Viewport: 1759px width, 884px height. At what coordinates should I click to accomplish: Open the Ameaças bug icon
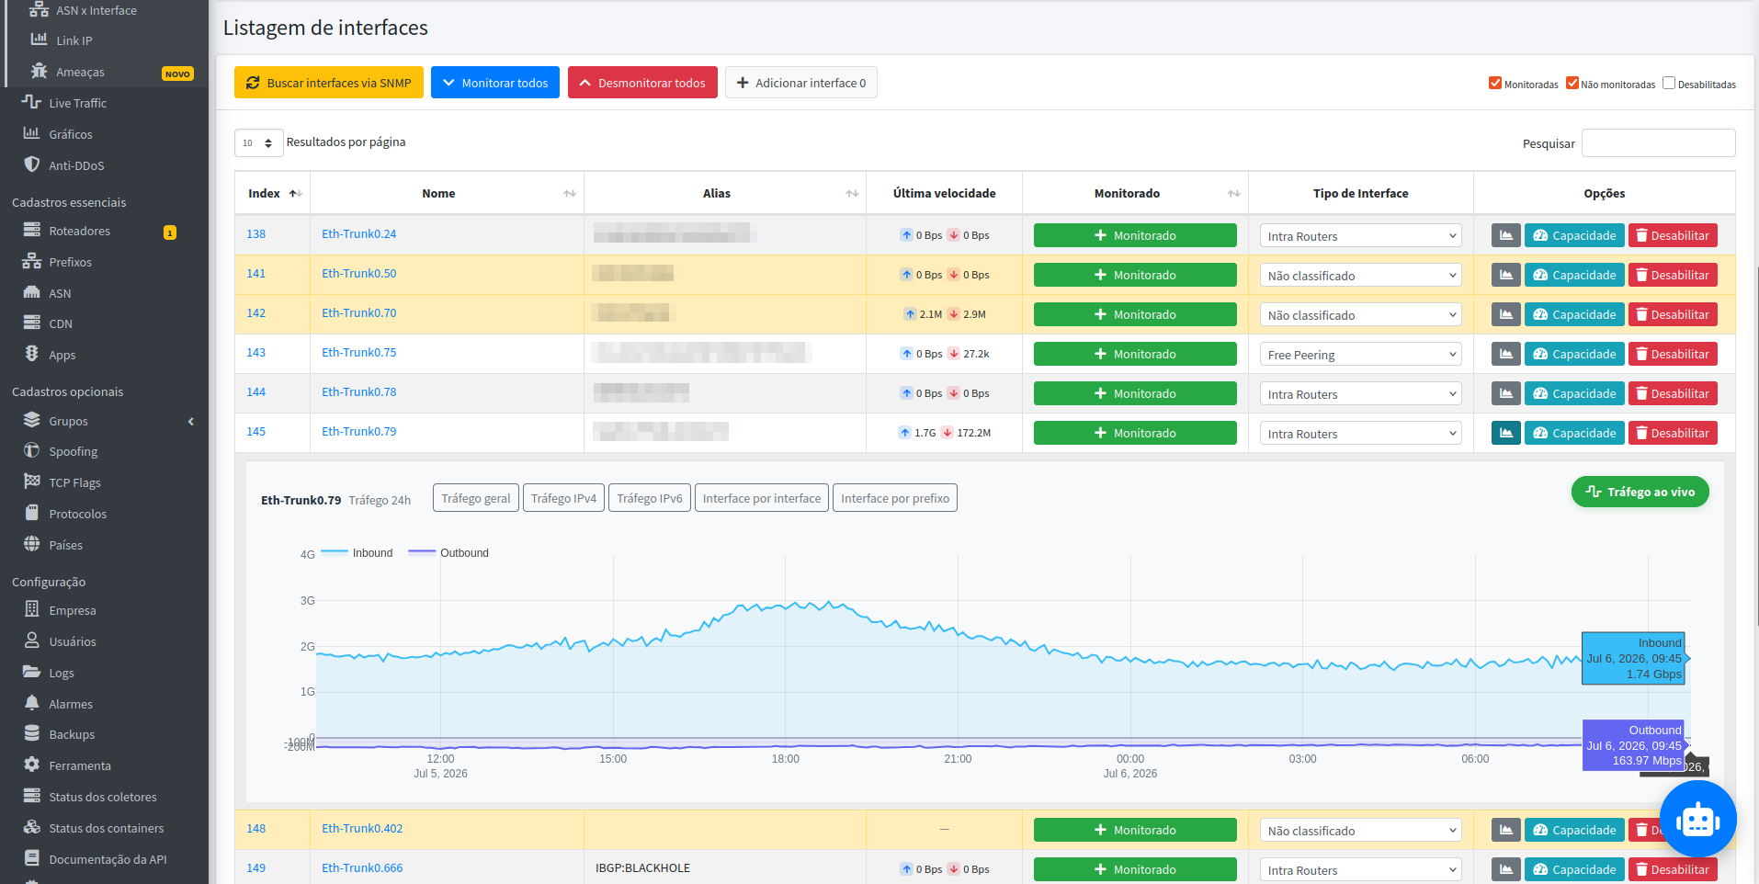39,71
